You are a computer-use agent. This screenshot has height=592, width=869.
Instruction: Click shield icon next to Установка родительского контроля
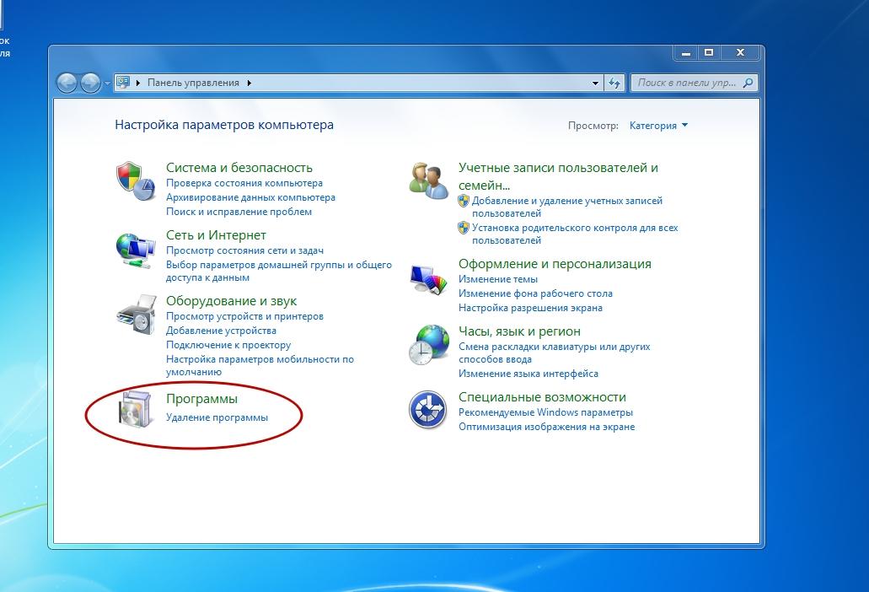464,228
